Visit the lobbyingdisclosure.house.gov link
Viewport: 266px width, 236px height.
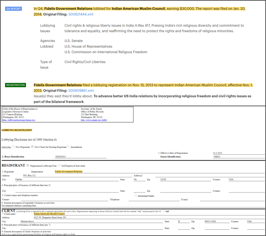[x=19, y=120]
